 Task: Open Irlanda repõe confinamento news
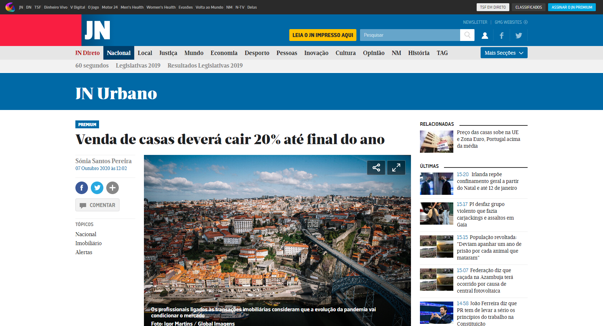(x=488, y=181)
